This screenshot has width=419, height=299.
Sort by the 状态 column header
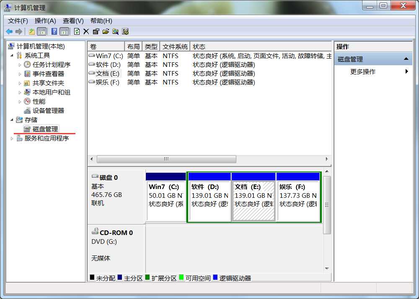pyautogui.click(x=261, y=46)
